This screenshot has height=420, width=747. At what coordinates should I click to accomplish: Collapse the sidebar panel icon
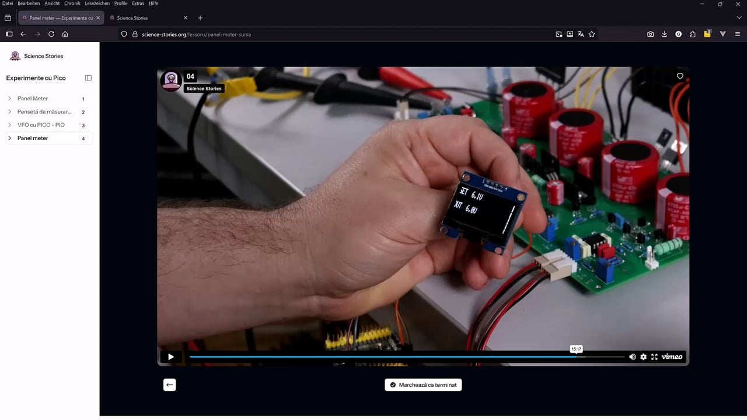(88, 78)
